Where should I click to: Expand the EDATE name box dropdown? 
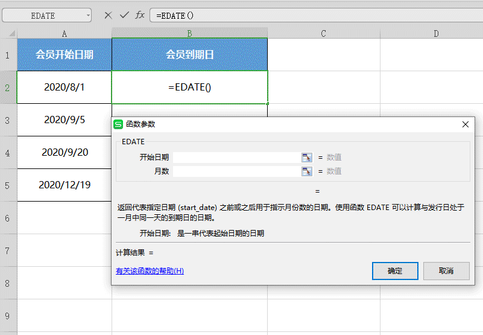click(88, 15)
